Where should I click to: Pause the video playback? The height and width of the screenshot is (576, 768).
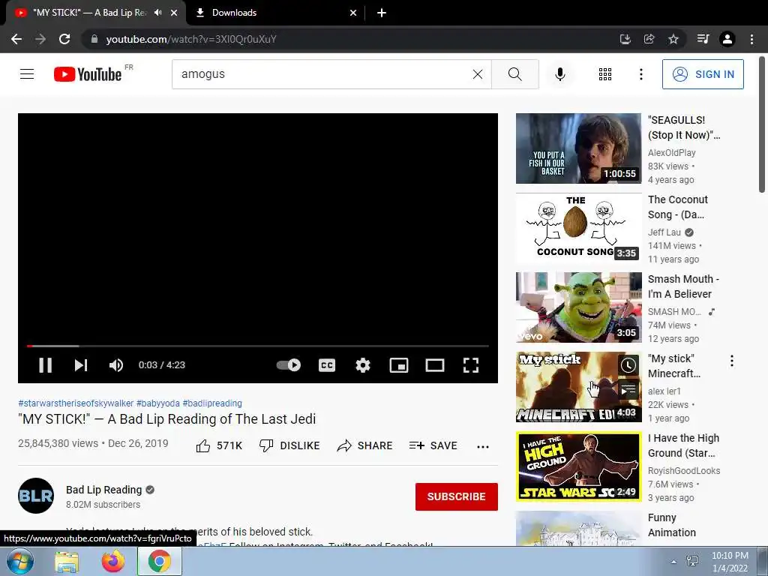click(45, 365)
